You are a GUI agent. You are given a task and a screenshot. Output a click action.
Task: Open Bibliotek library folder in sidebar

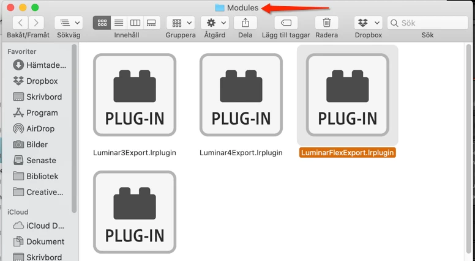36,176
